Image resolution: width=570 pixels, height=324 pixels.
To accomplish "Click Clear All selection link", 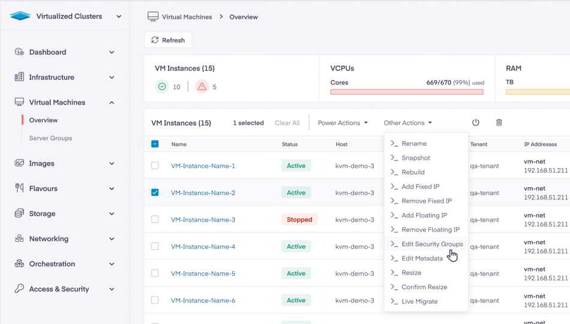I will [287, 123].
